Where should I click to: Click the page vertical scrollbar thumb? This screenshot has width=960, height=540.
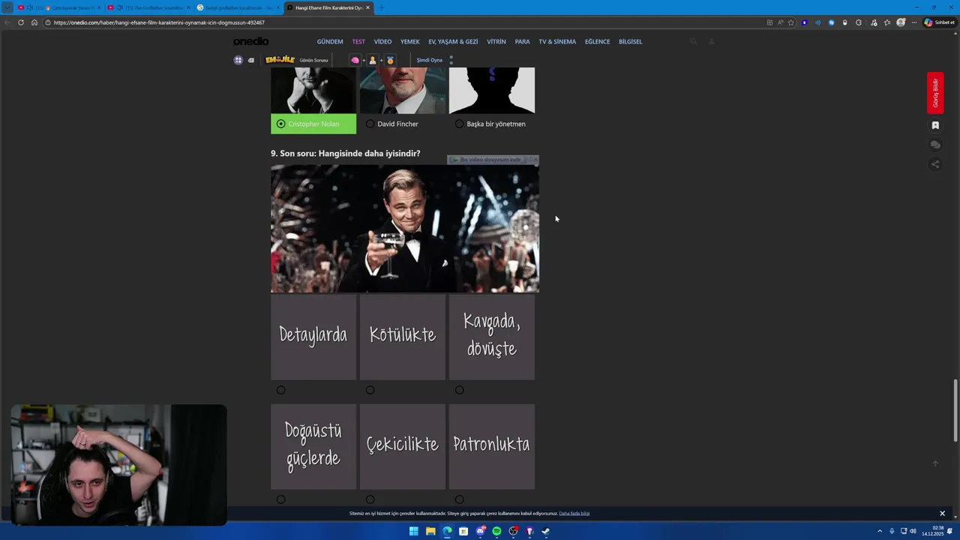pos(955,411)
